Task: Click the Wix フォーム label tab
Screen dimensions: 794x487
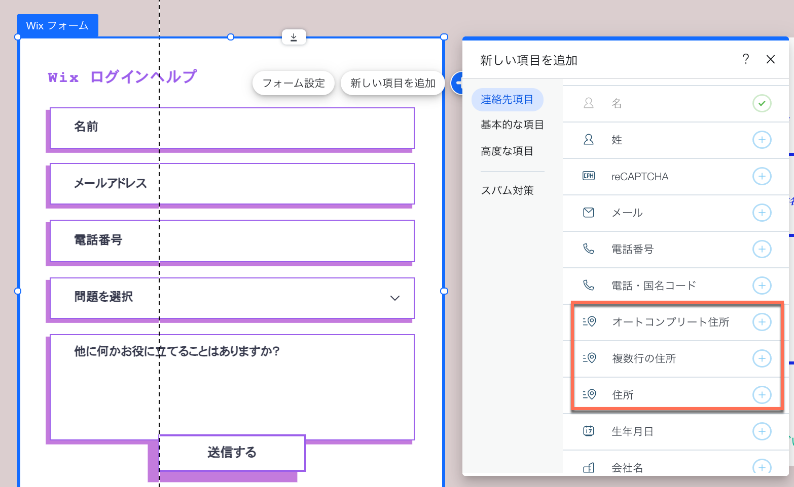Action: pyautogui.click(x=57, y=26)
